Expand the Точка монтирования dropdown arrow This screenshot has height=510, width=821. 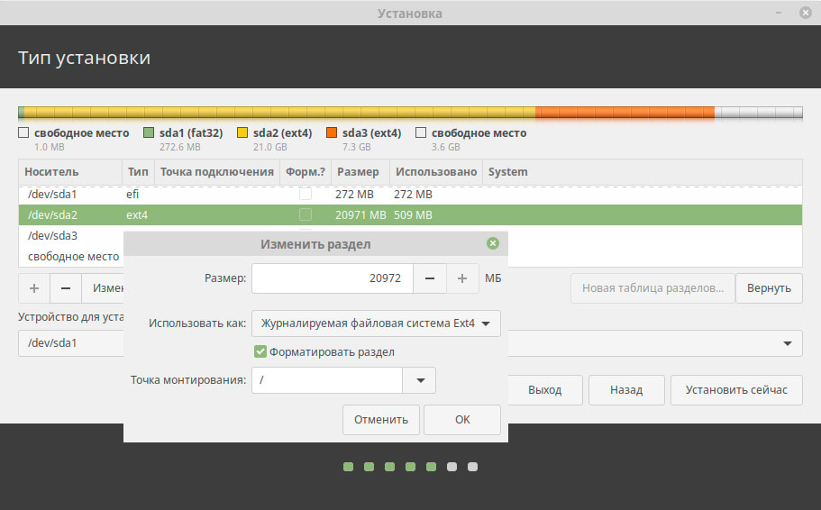(419, 380)
